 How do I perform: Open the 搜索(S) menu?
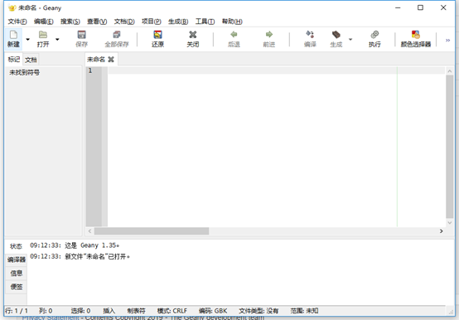[x=70, y=22]
